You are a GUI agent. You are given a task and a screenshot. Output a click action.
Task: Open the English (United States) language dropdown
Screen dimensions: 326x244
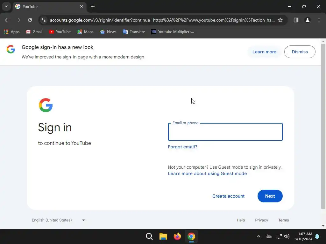pos(58,220)
